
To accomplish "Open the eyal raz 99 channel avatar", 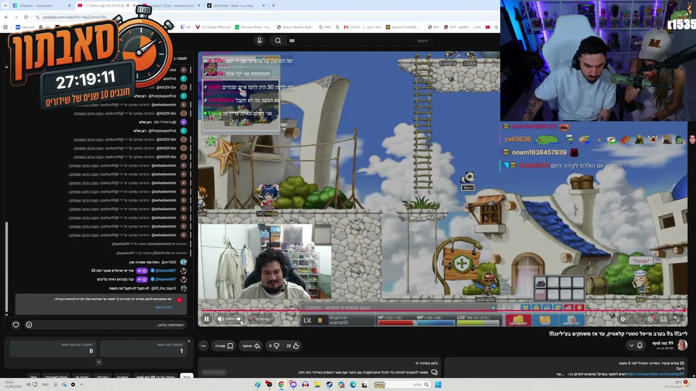I will pos(682,345).
